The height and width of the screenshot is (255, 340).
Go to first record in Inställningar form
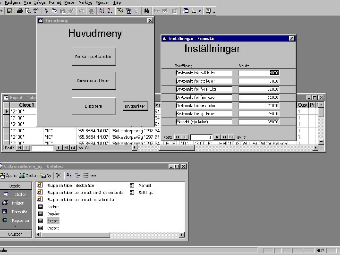coord(178,137)
